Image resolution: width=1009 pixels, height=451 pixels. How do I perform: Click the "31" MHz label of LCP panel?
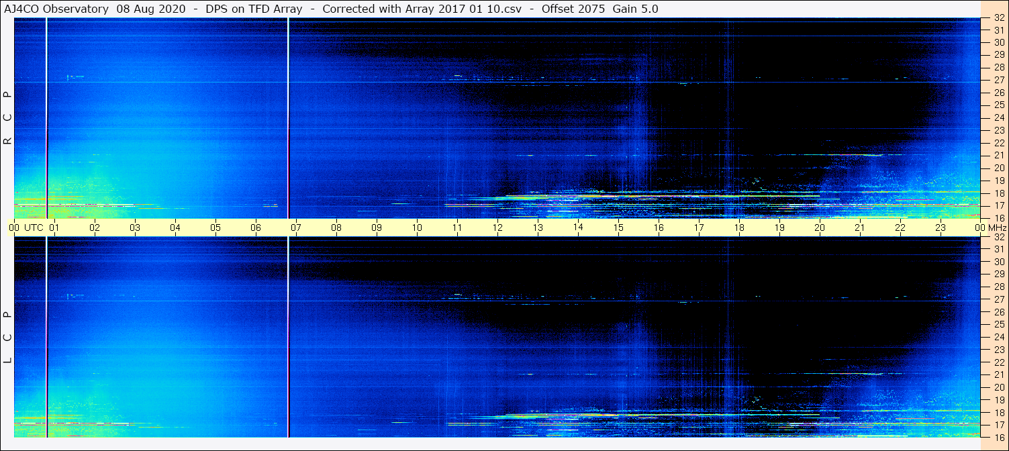[999, 249]
